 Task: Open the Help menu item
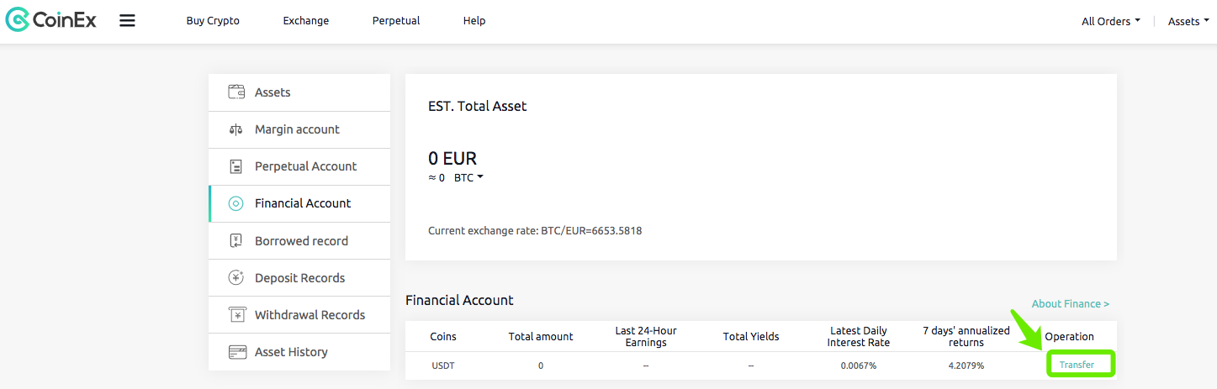(474, 20)
